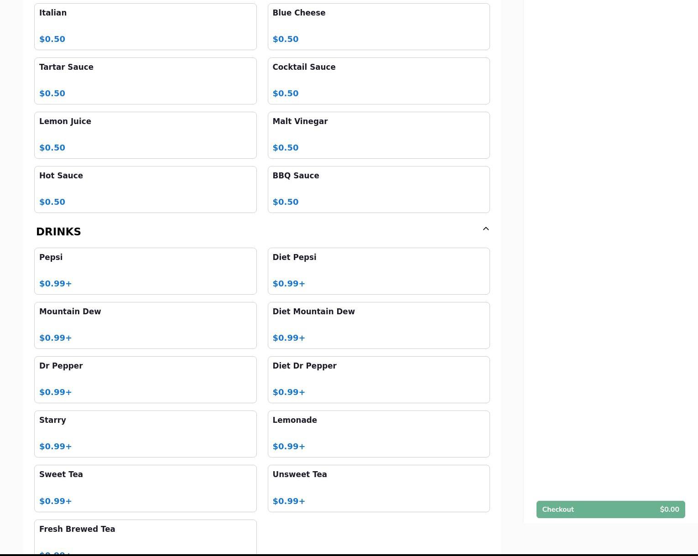
Task: Select the Pepsi drink item
Action: (x=145, y=271)
